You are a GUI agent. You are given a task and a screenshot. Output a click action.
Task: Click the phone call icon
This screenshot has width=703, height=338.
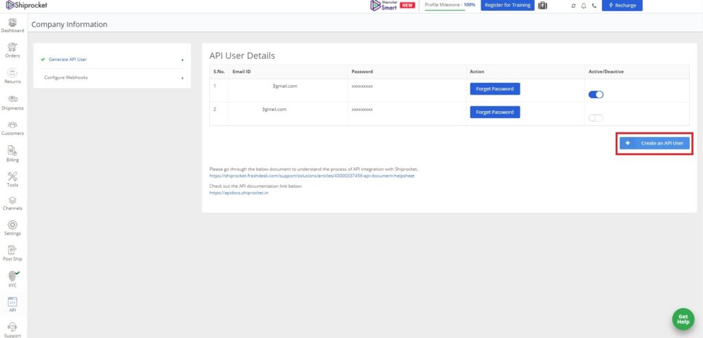[x=594, y=5]
